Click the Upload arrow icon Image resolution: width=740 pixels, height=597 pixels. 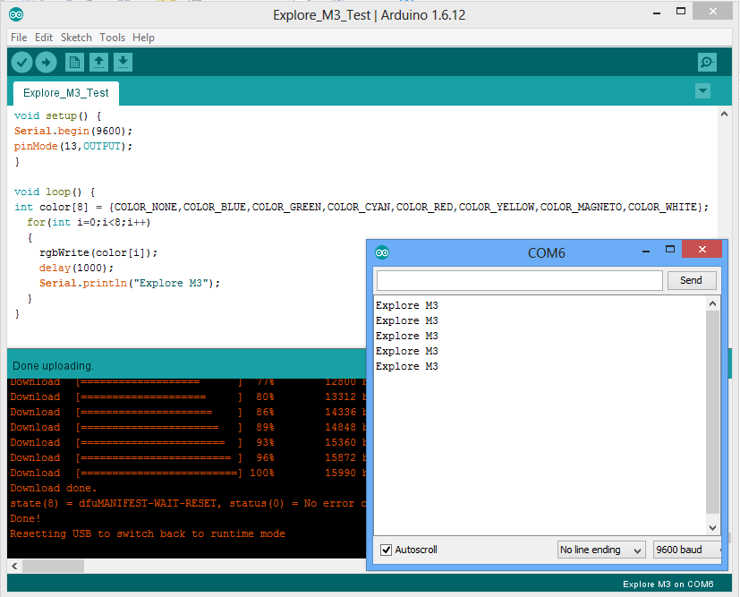(x=46, y=63)
